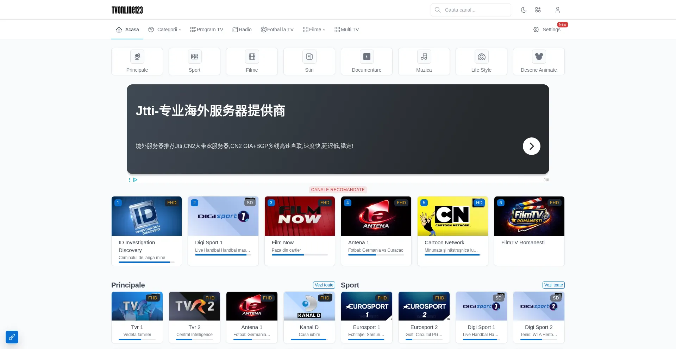This screenshot has height=349, width=676.
Task: Open the Life Style category icon
Action: (x=482, y=57)
